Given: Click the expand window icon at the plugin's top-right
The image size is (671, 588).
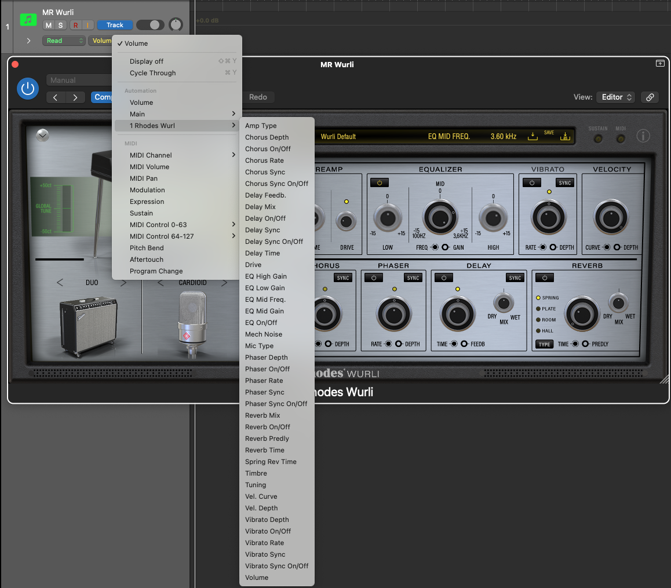Looking at the screenshot, I should point(660,63).
